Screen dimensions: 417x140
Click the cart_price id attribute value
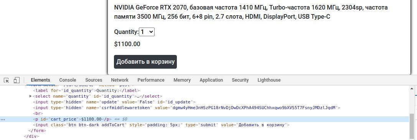coord(64,119)
